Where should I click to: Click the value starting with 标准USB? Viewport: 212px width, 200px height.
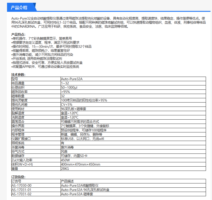click(82, 139)
